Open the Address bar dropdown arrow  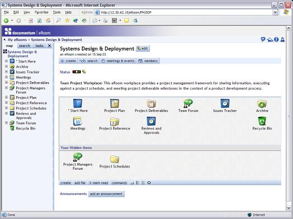[275, 12]
